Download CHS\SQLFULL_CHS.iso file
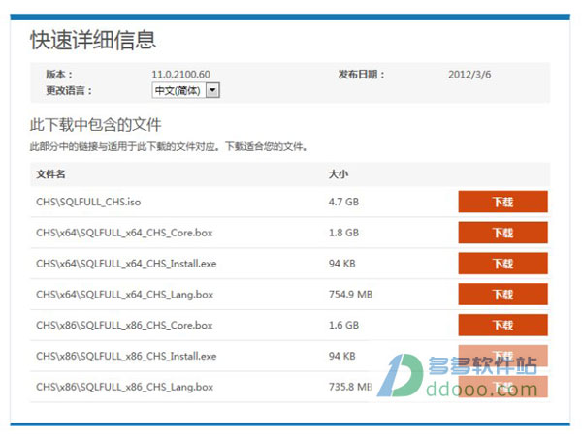This screenshot has height=439, width=582. click(502, 202)
